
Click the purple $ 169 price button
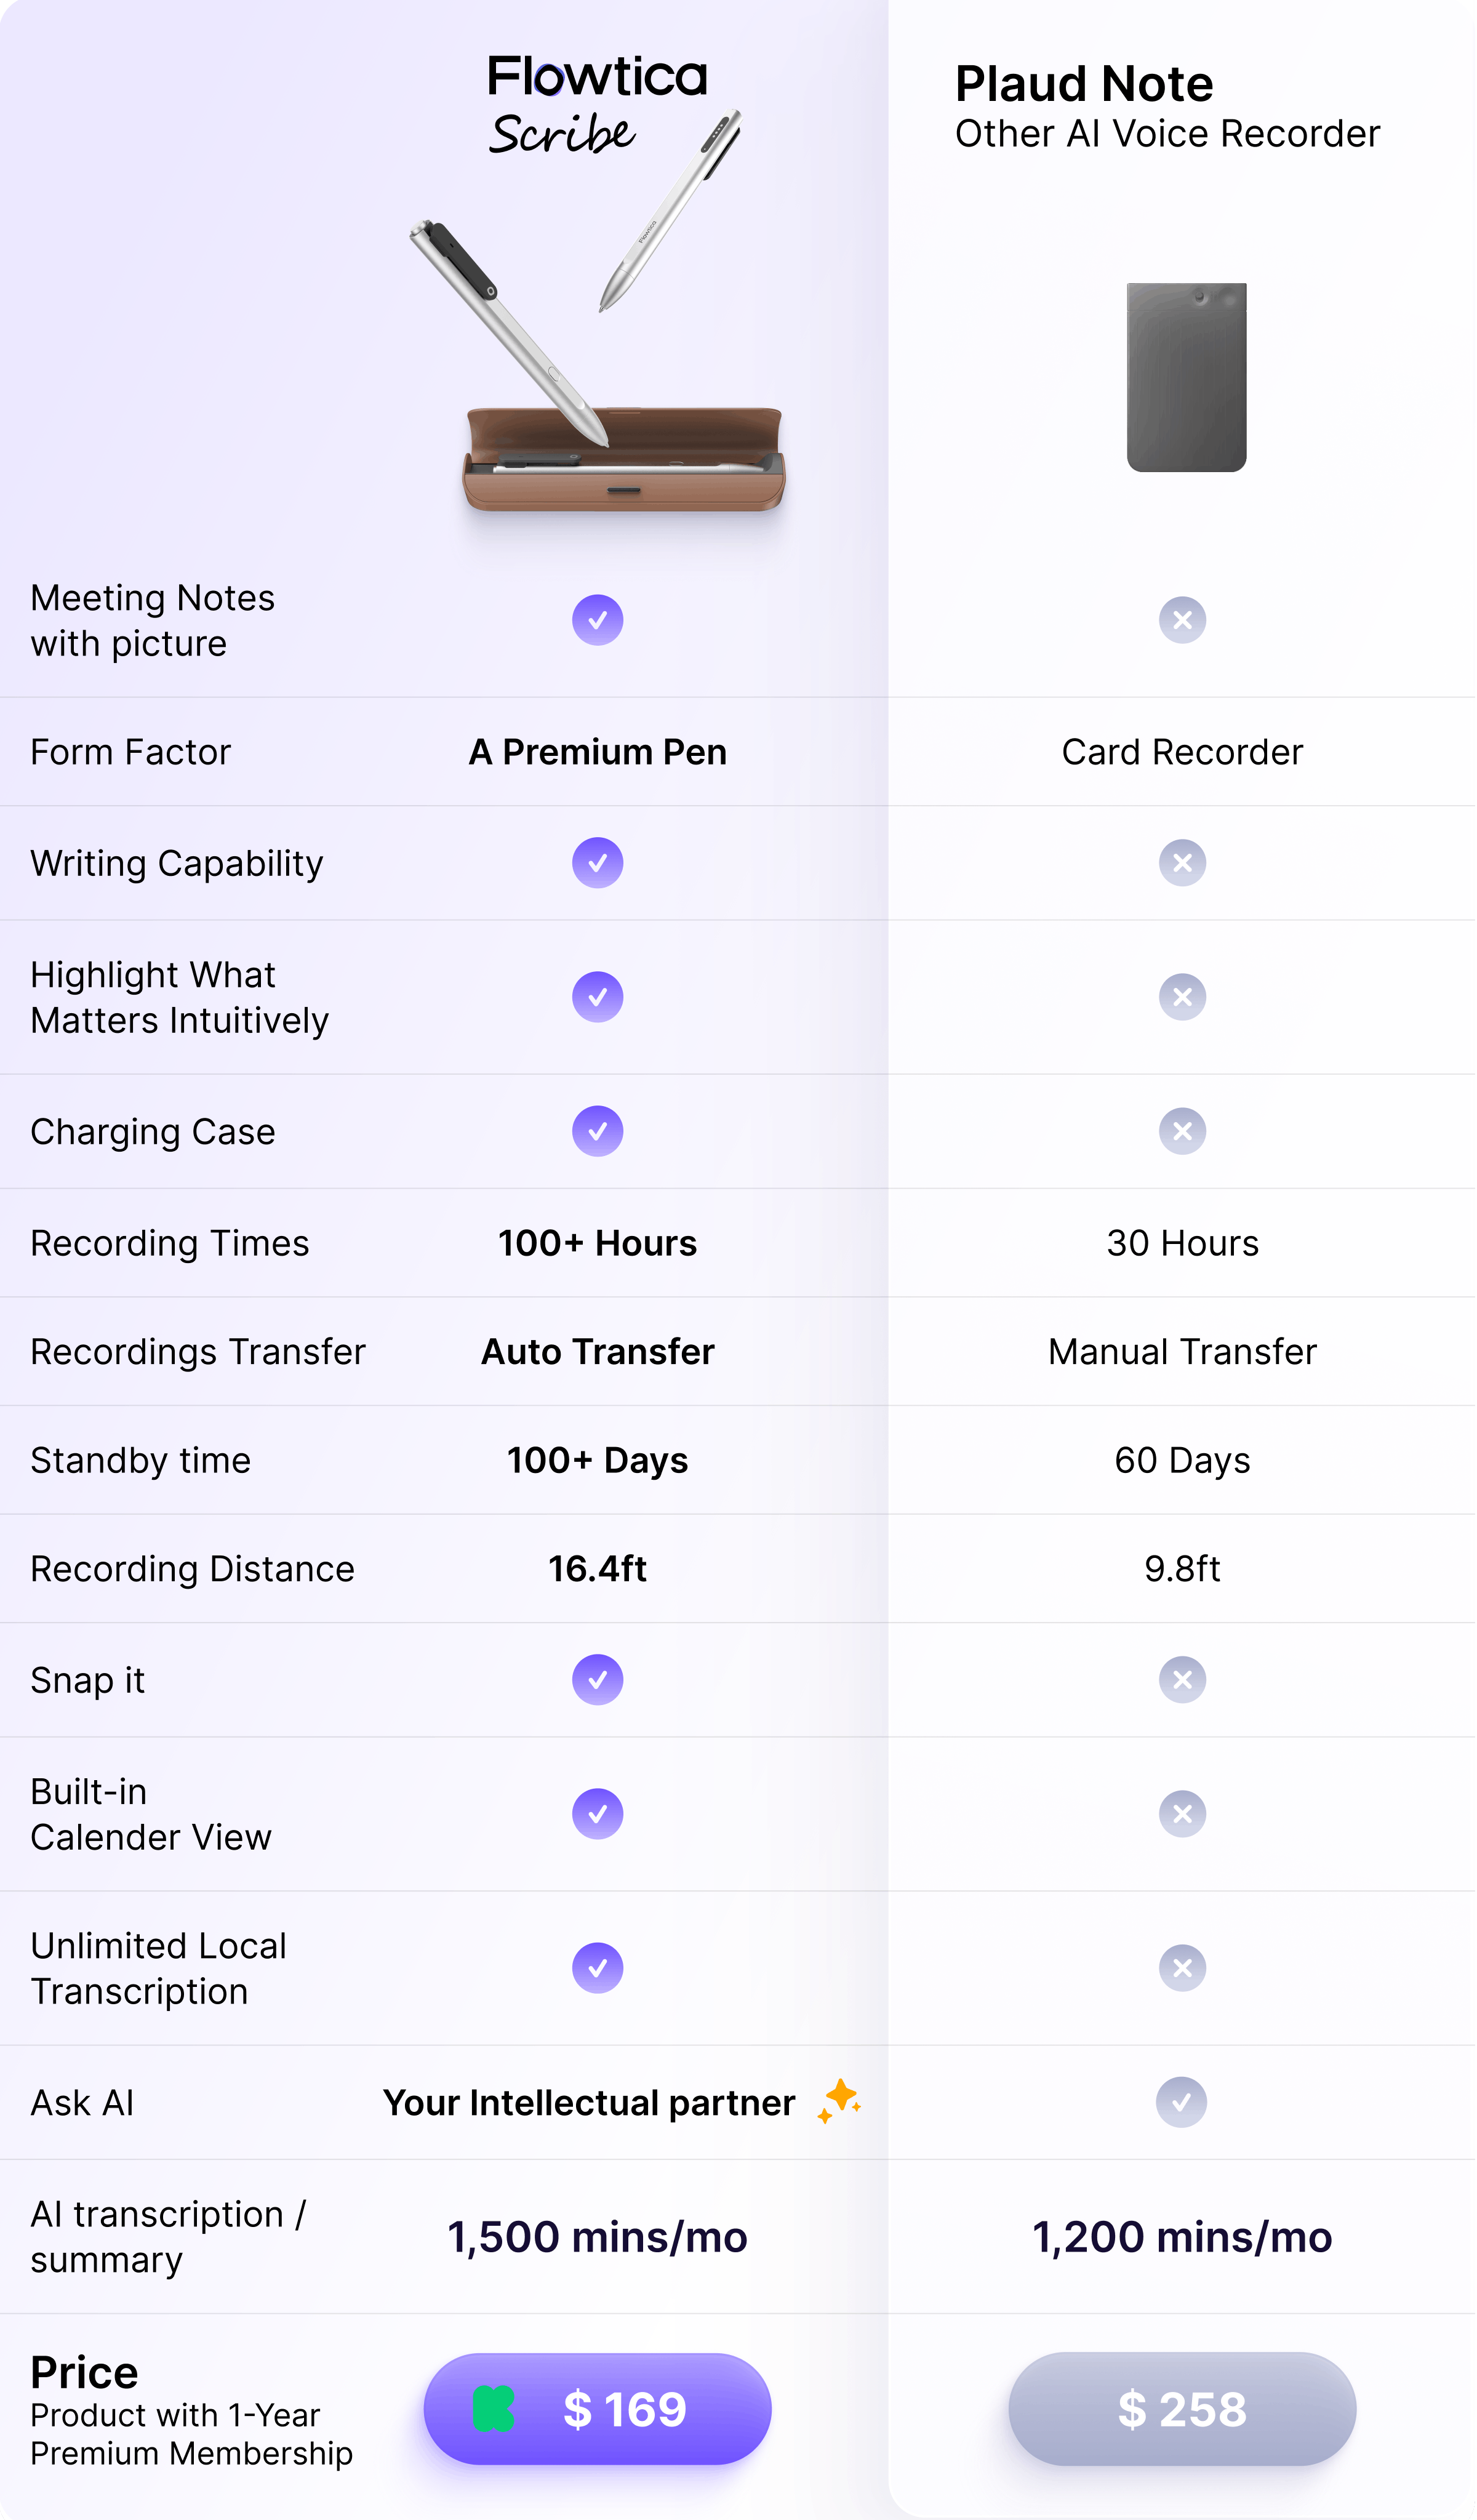coord(598,2410)
